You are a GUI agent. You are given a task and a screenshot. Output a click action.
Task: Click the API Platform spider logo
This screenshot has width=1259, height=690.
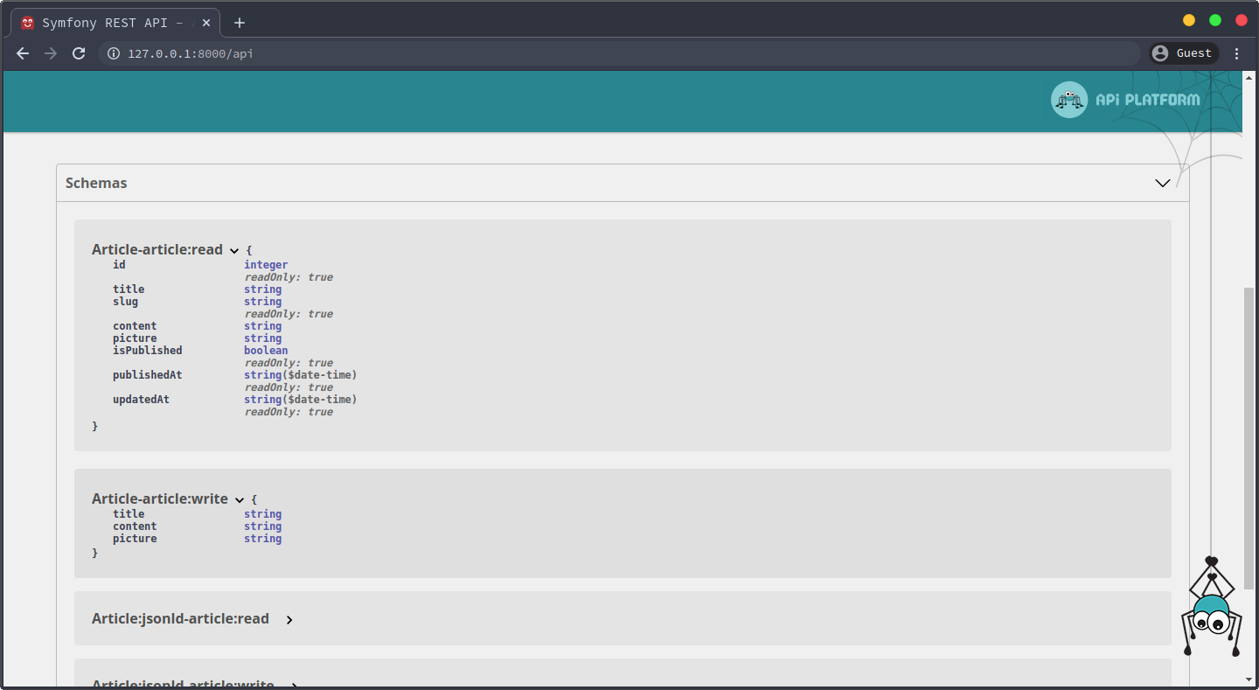[1068, 100]
